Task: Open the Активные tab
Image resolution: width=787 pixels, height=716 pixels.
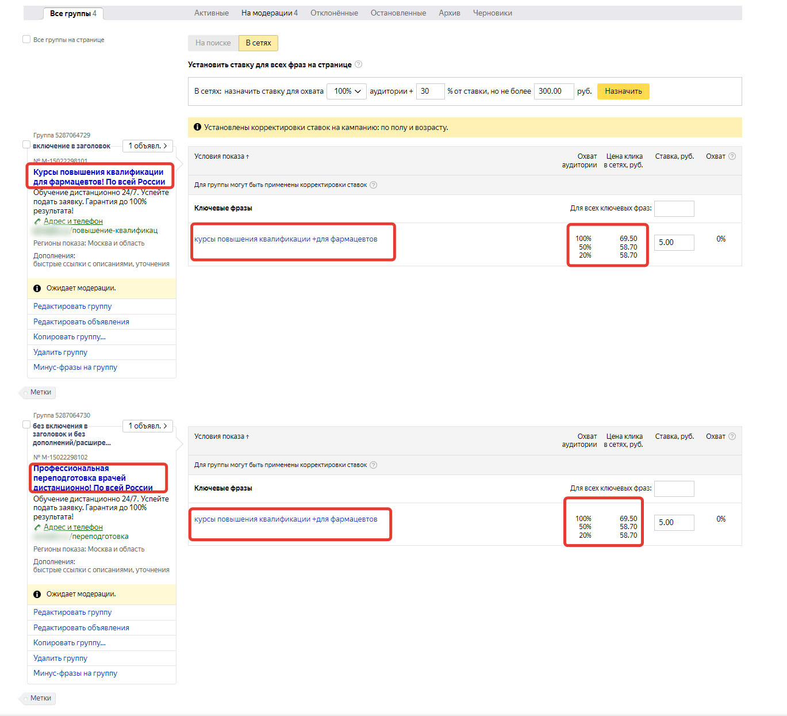Action: (212, 13)
